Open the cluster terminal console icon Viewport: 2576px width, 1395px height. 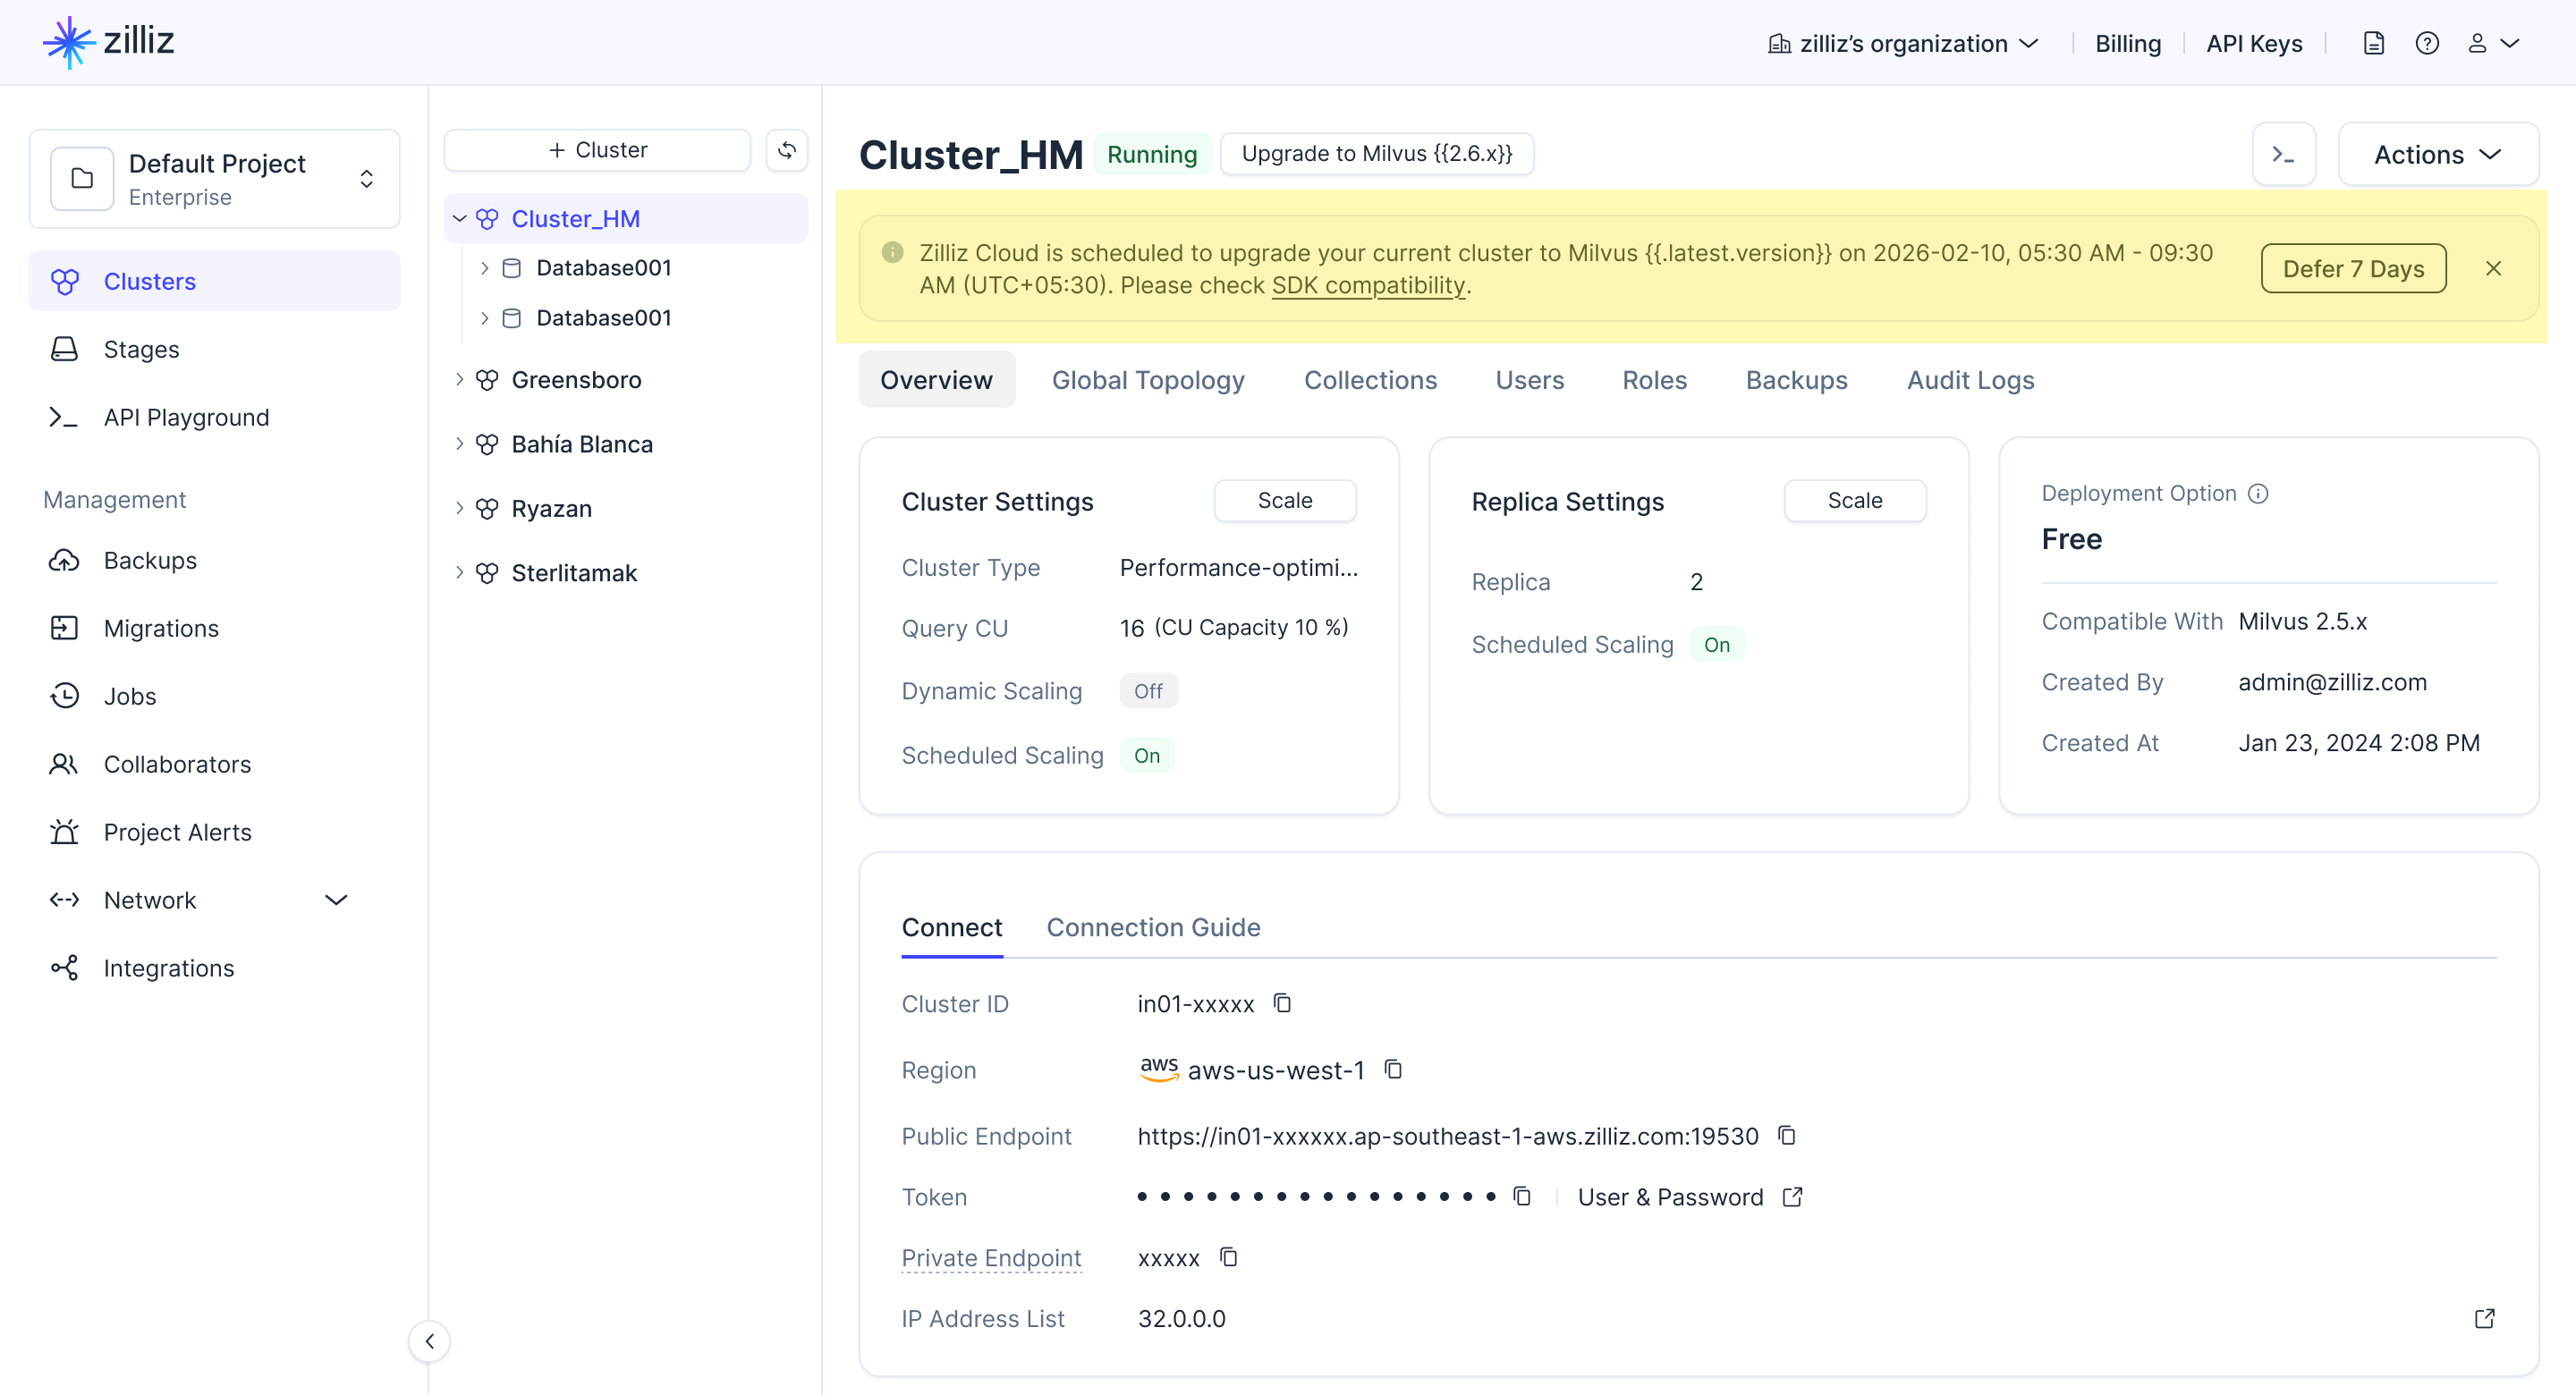(x=2283, y=154)
